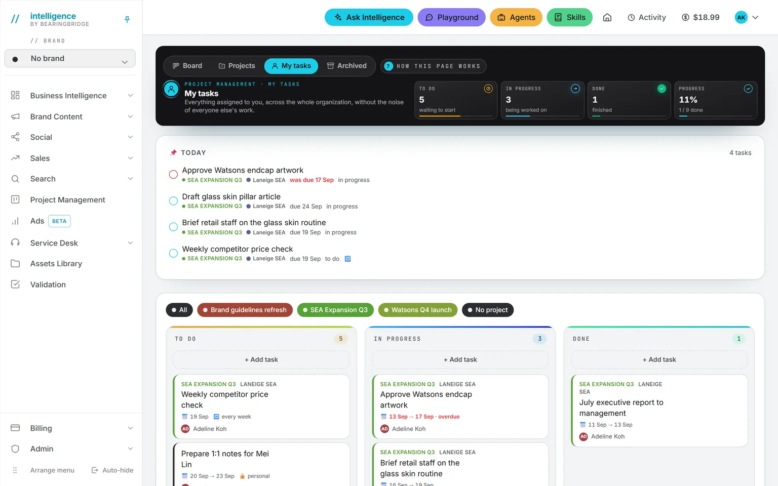Select the All project filter
The height and width of the screenshot is (486, 778).
179,310
